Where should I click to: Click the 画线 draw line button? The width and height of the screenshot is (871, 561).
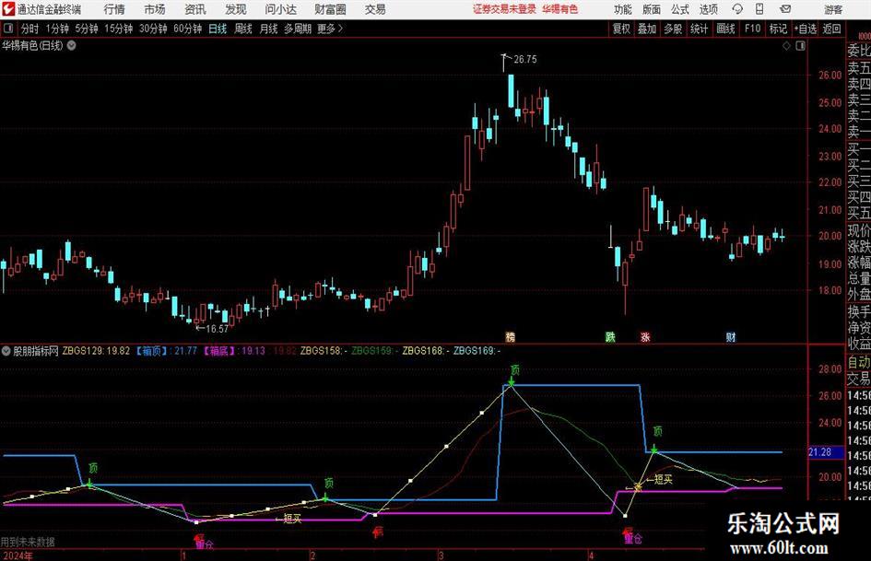pos(725,29)
